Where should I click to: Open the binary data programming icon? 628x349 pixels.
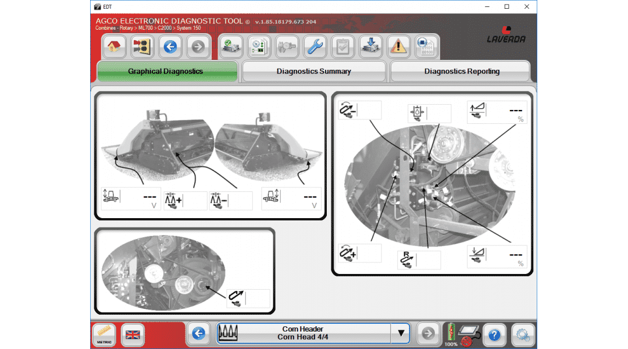[426, 47]
